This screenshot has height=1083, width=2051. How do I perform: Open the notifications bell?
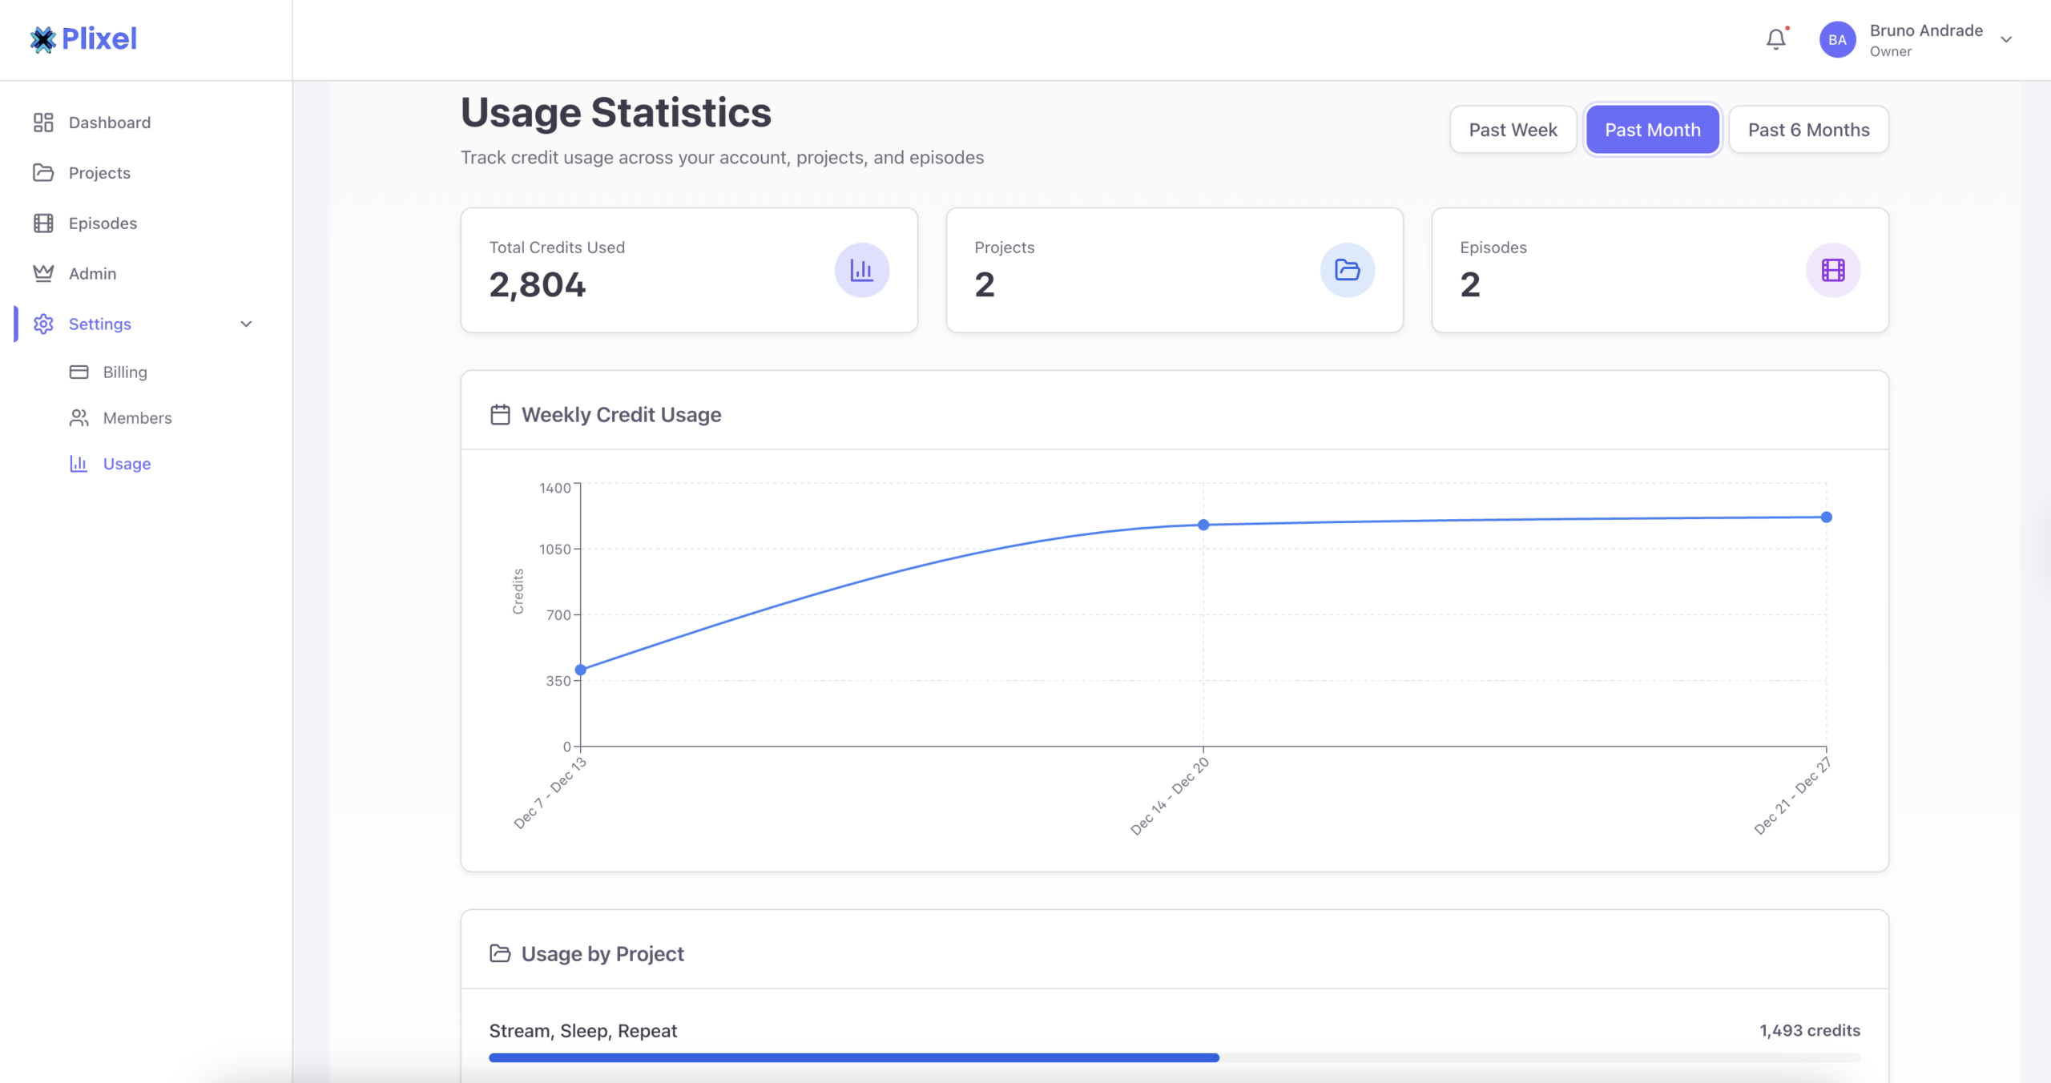click(1775, 39)
